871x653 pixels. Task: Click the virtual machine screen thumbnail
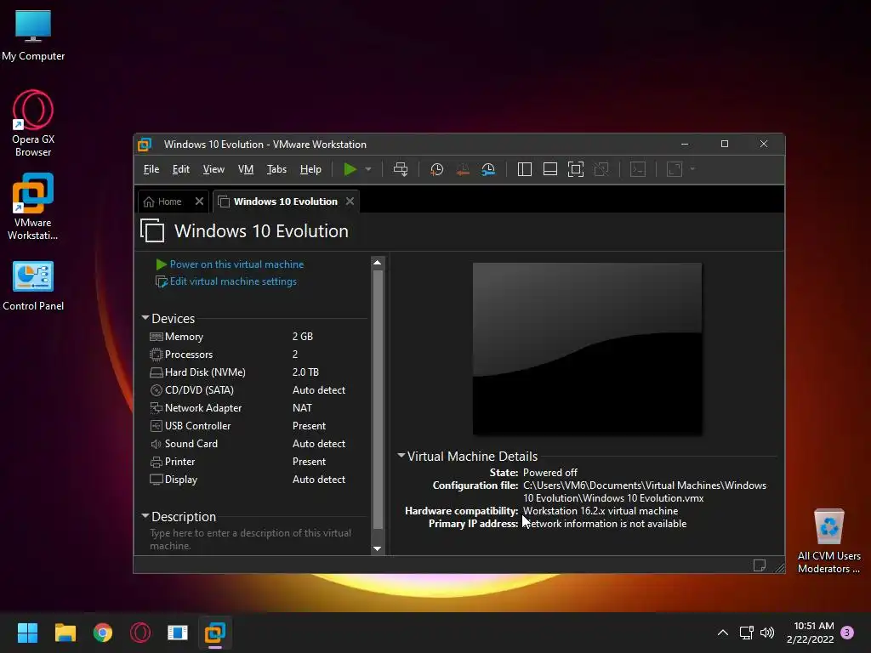coord(587,349)
